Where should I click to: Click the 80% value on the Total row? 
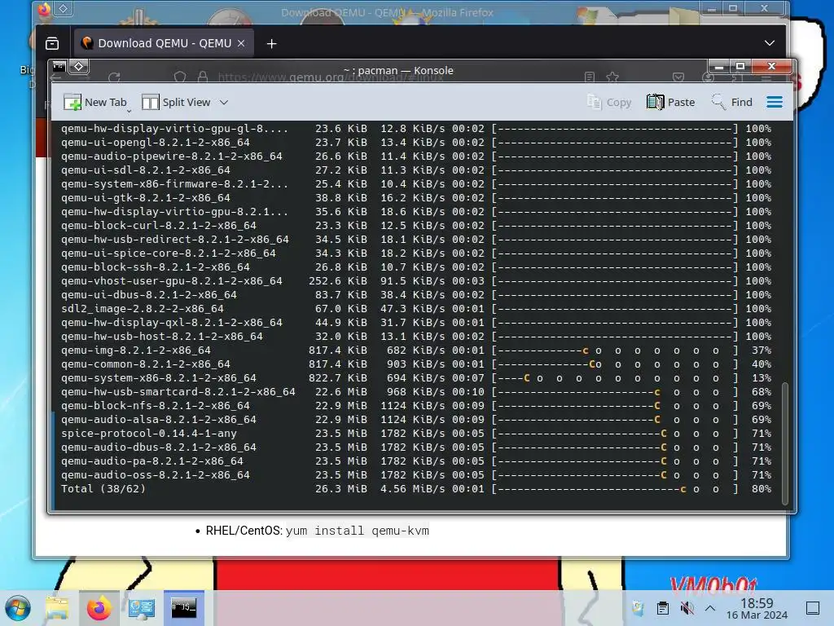(762, 489)
